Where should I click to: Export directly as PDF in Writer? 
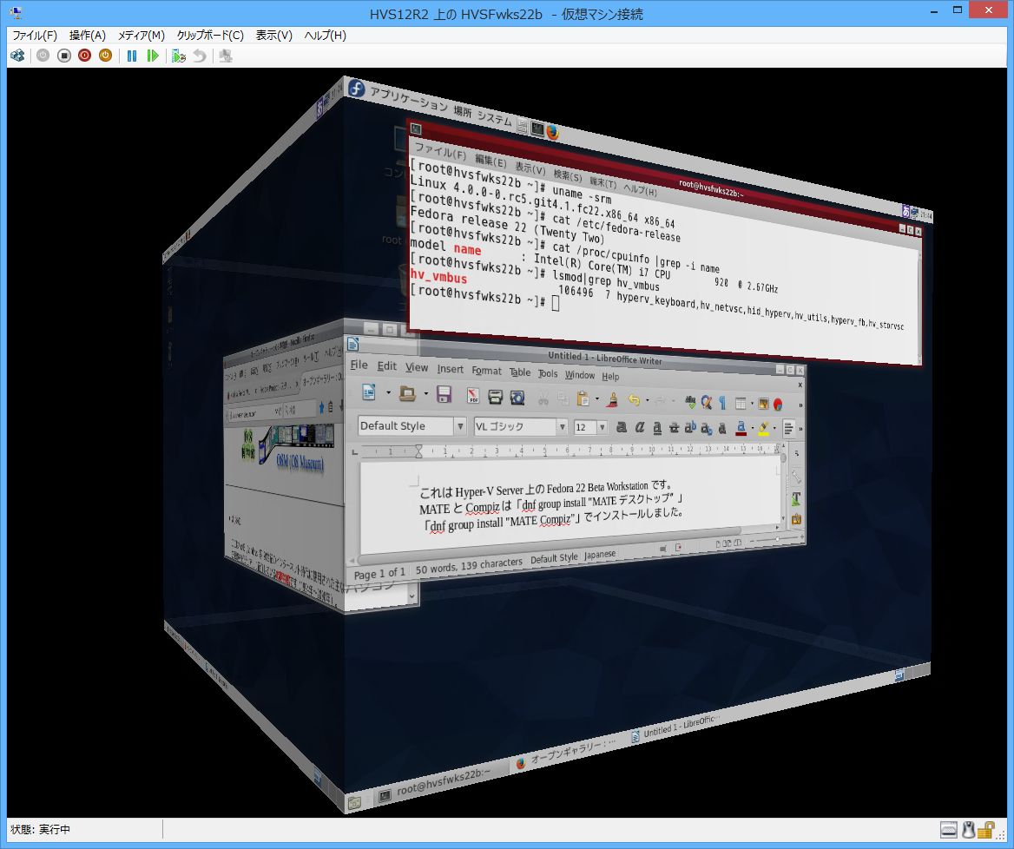[x=473, y=396]
